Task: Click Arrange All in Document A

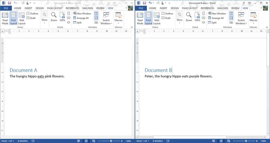Action: tap(81, 18)
